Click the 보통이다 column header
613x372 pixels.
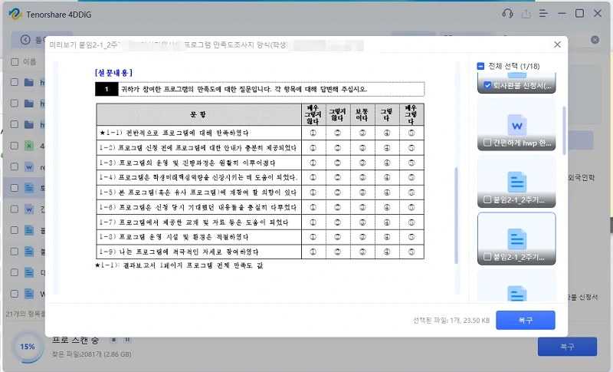point(362,114)
